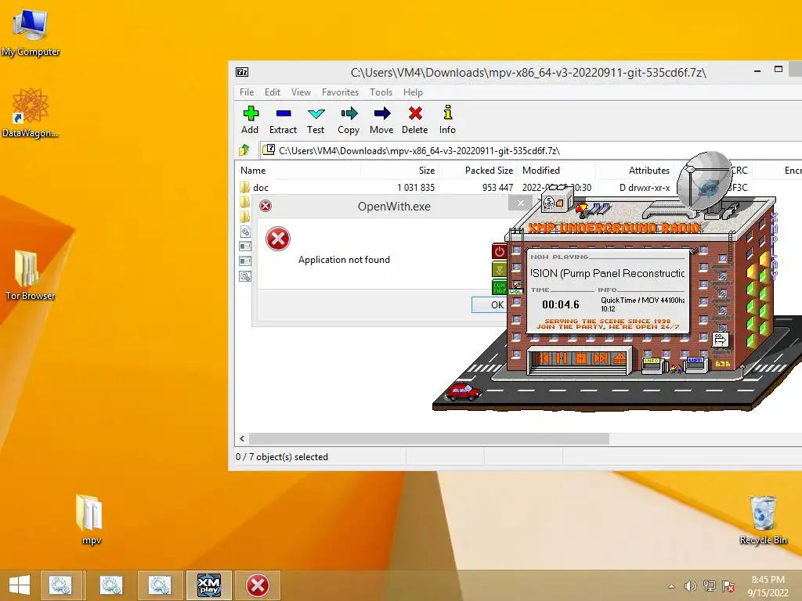
Task: Select the Tor Browser desktop folder
Action: [x=31, y=275]
